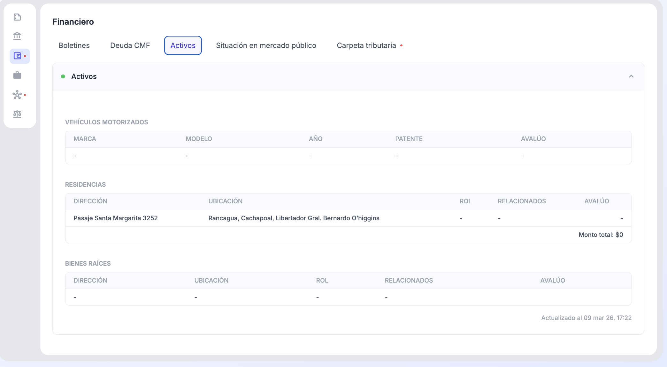Click the DIRECCIÓN header in Residencias table
Screen dimensions: 667x367
[90, 201]
